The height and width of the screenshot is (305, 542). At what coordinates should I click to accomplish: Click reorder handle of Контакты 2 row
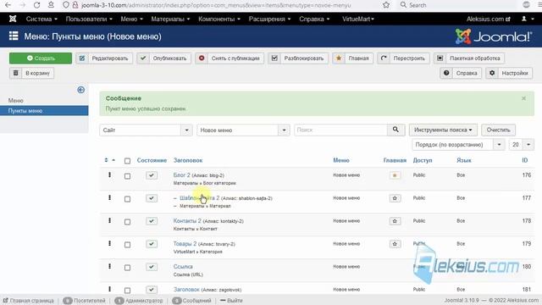click(109, 220)
